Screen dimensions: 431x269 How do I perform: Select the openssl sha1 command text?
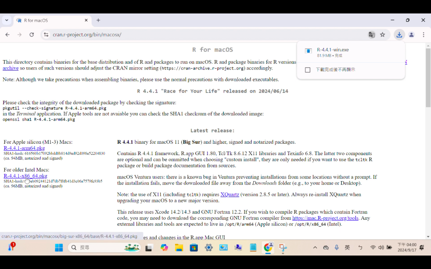[x=39, y=120]
